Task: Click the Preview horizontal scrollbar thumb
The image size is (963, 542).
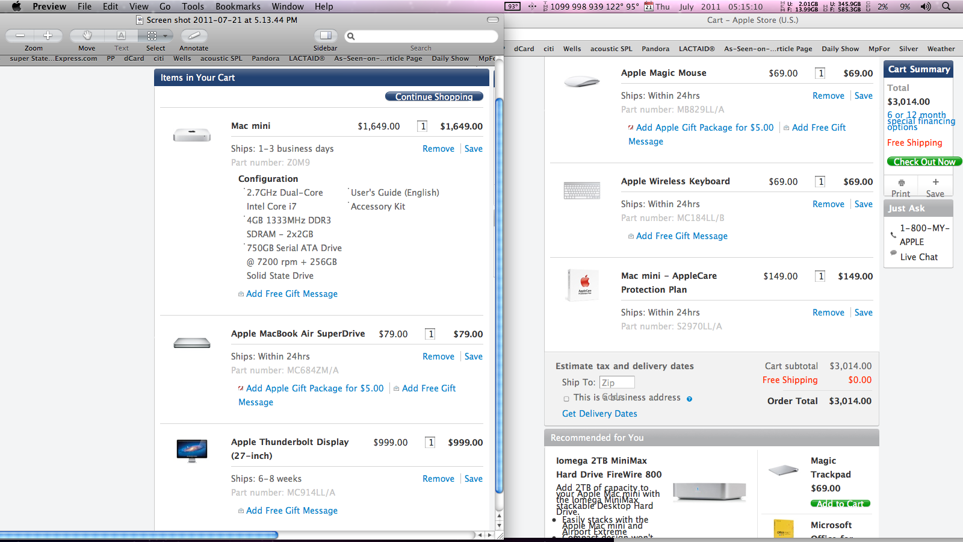Action: [x=139, y=535]
